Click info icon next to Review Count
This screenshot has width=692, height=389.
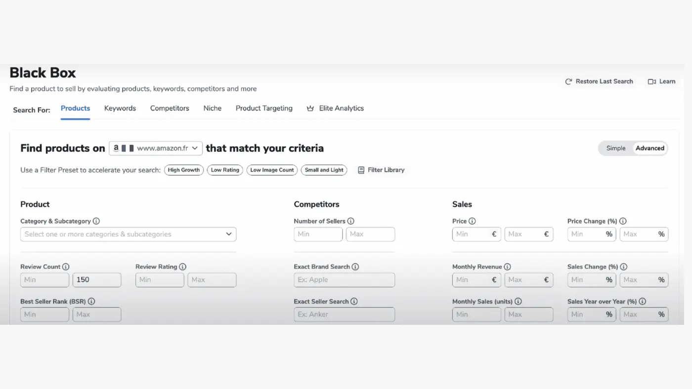[x=66, y=267]
